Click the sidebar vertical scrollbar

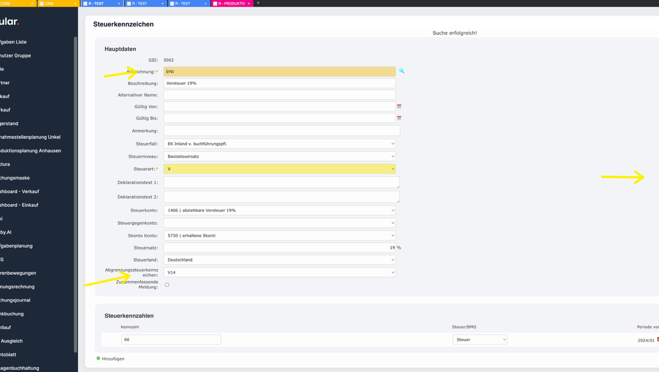tap(76, 192)
